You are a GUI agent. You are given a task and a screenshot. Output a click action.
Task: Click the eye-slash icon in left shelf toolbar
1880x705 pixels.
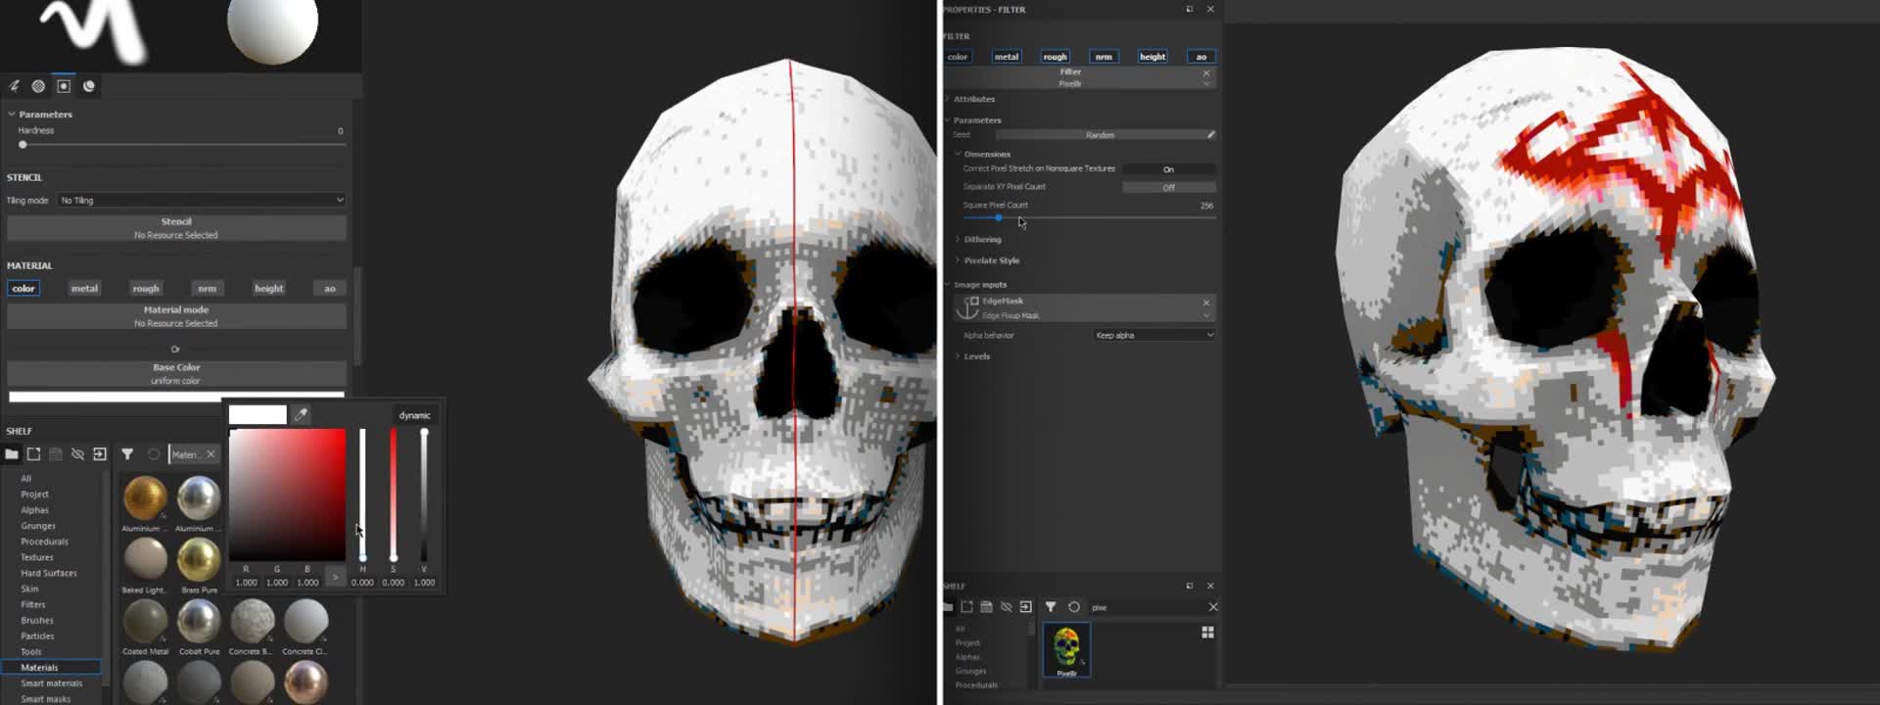click(x=77, y=454)
